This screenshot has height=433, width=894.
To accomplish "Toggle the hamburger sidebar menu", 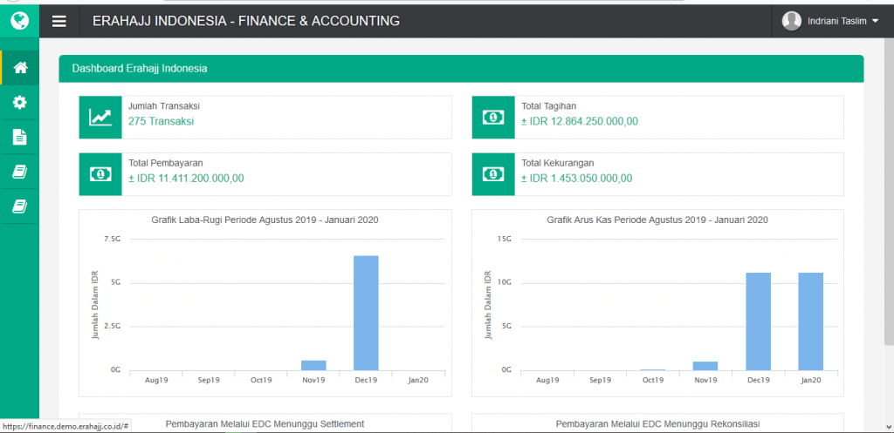I will [x=59, y=21].
